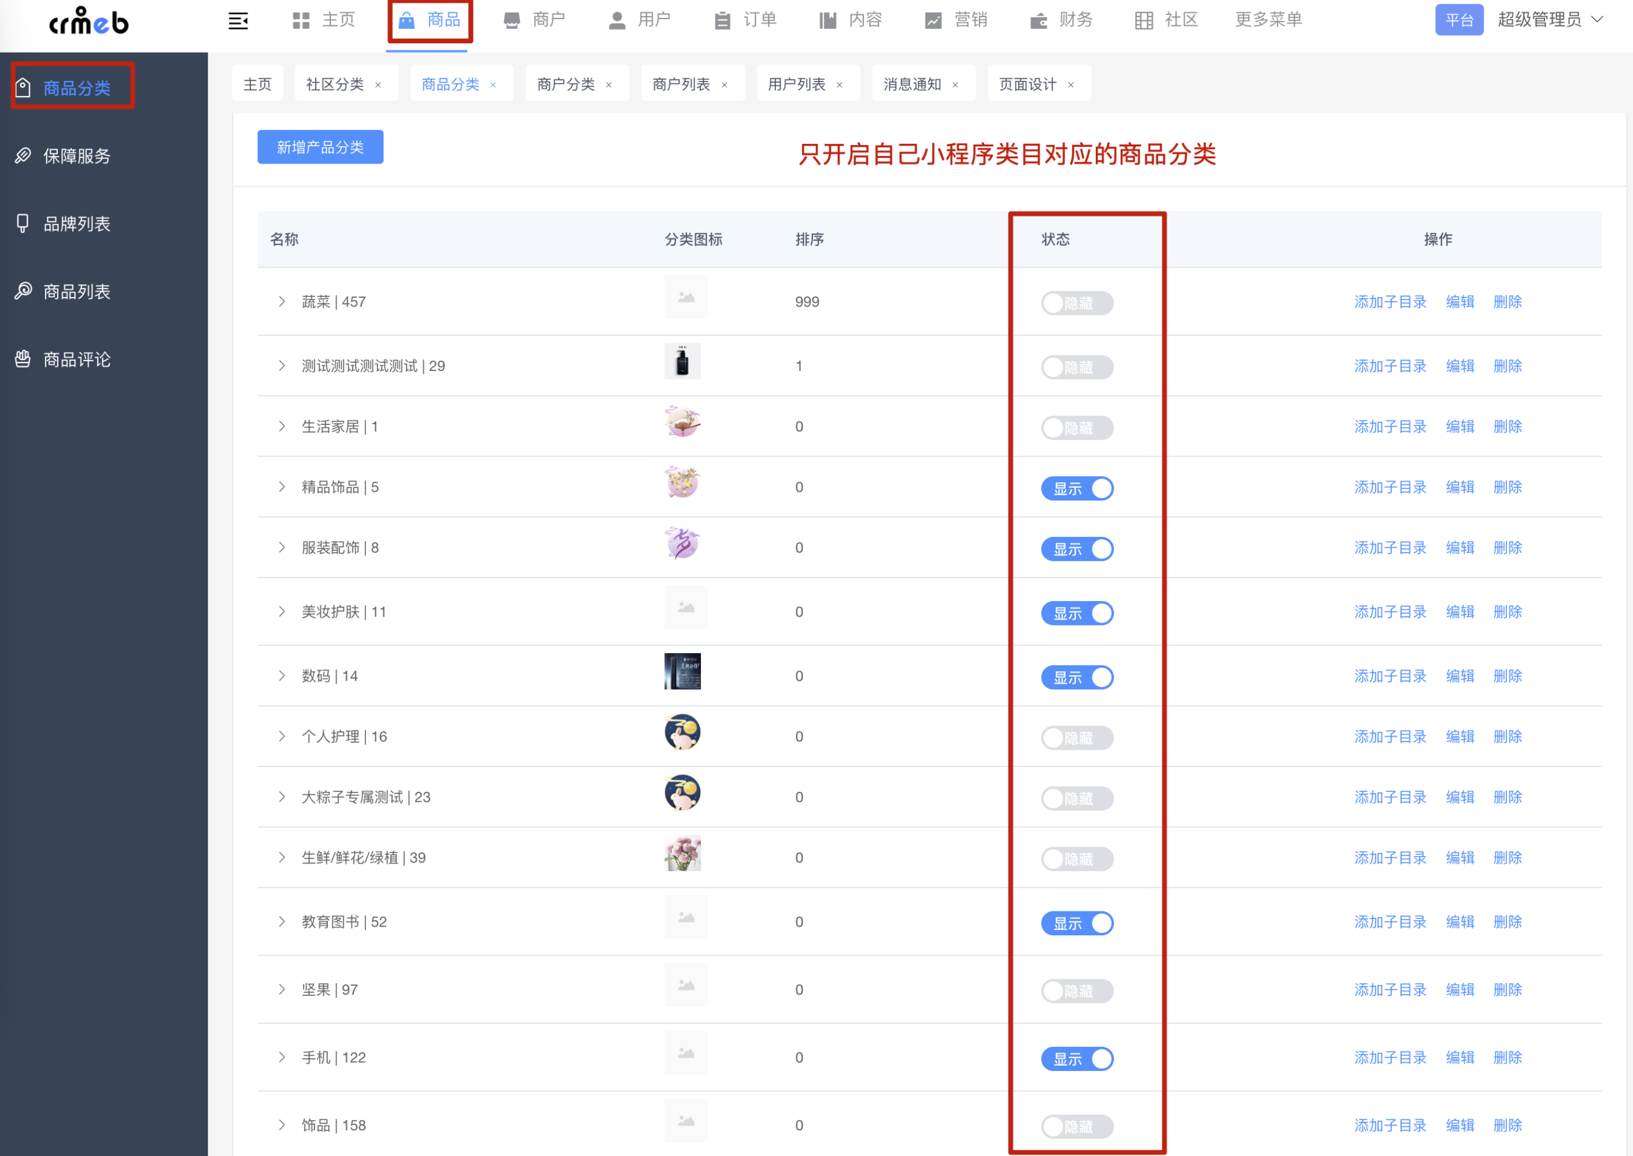
Task: Click the 商户 store icon
Action: tap(511, 21)
